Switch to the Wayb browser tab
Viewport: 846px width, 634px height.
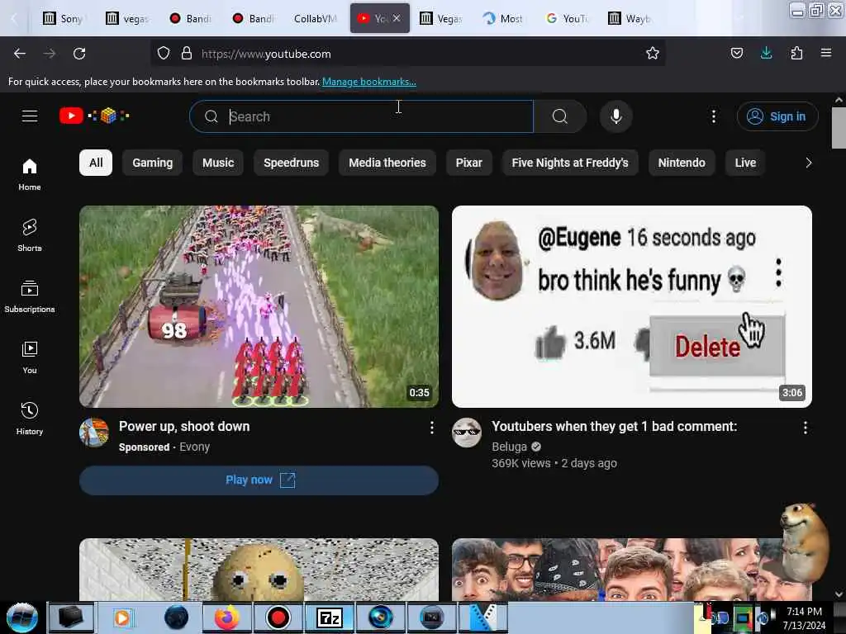[x=630, y=18]
